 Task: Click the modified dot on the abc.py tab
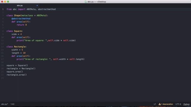[x=37, y=5]
